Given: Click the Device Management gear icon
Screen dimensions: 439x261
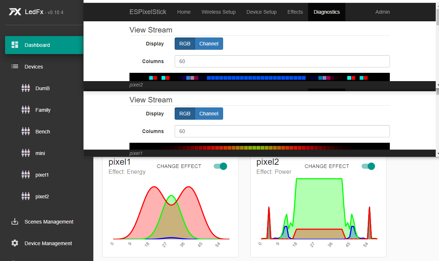Looking at the screenshot, I should 15,243.
